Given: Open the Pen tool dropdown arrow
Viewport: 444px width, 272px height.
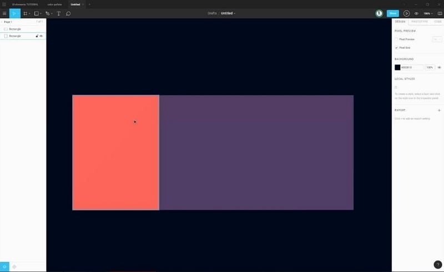Looking at the screenshot, I should point(52,13).
